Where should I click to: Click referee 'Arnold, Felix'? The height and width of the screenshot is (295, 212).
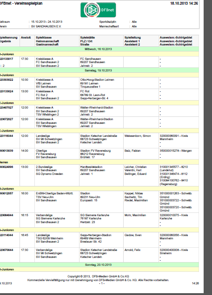(x=132, y=250)
